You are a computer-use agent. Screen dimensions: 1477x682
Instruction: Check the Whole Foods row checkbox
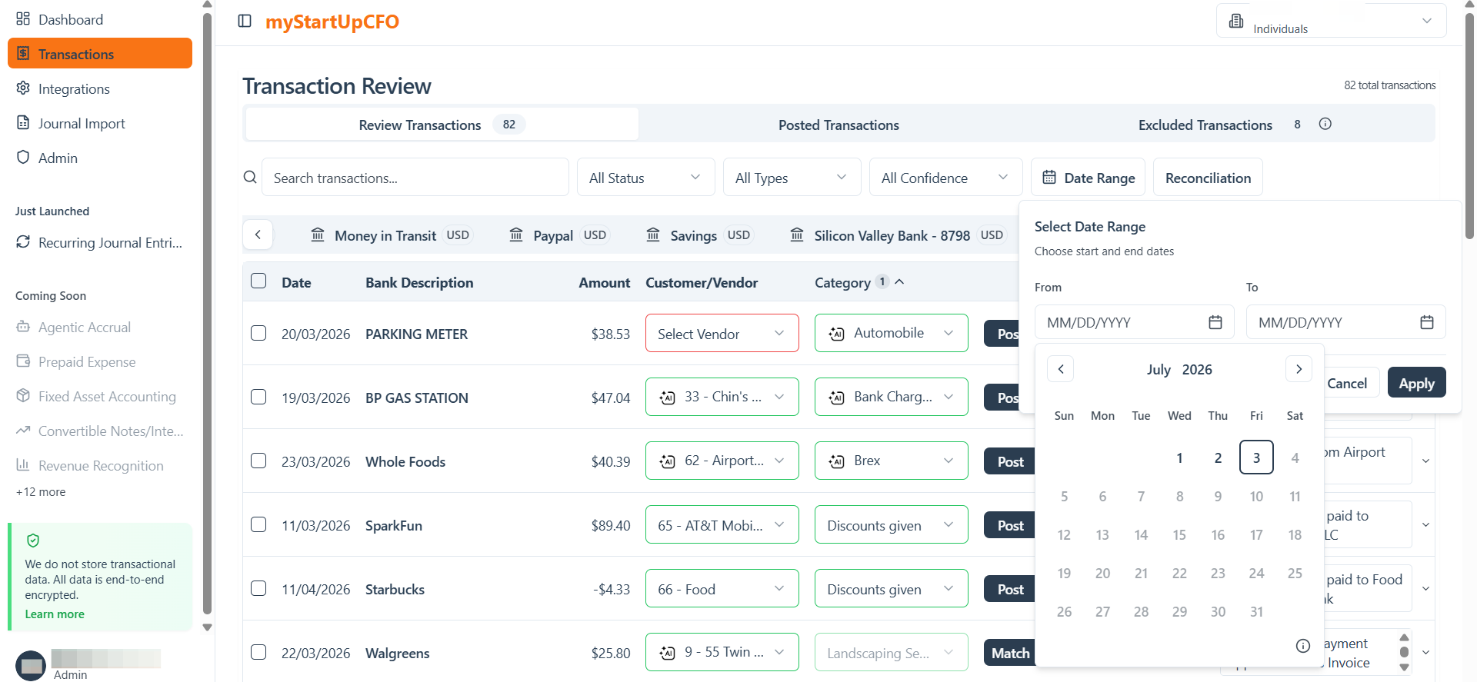pyautogui.click(x=258, y=461)
